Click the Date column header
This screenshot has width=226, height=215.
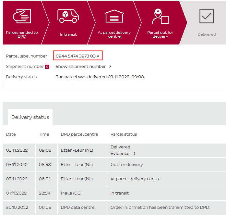11,134
